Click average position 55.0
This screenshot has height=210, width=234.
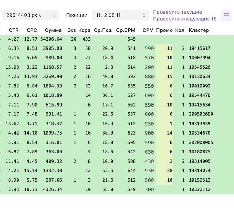[x=108, y=190]
